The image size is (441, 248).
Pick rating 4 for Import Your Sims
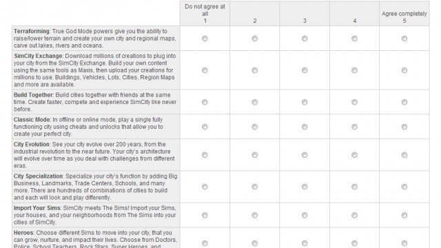pos(354,215)
